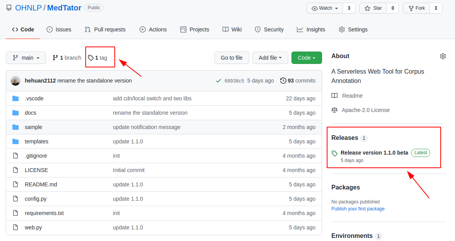The height and width of the screenshot is (241, 455).
Task: Open the config.py file
Action: tap(36, 199)
